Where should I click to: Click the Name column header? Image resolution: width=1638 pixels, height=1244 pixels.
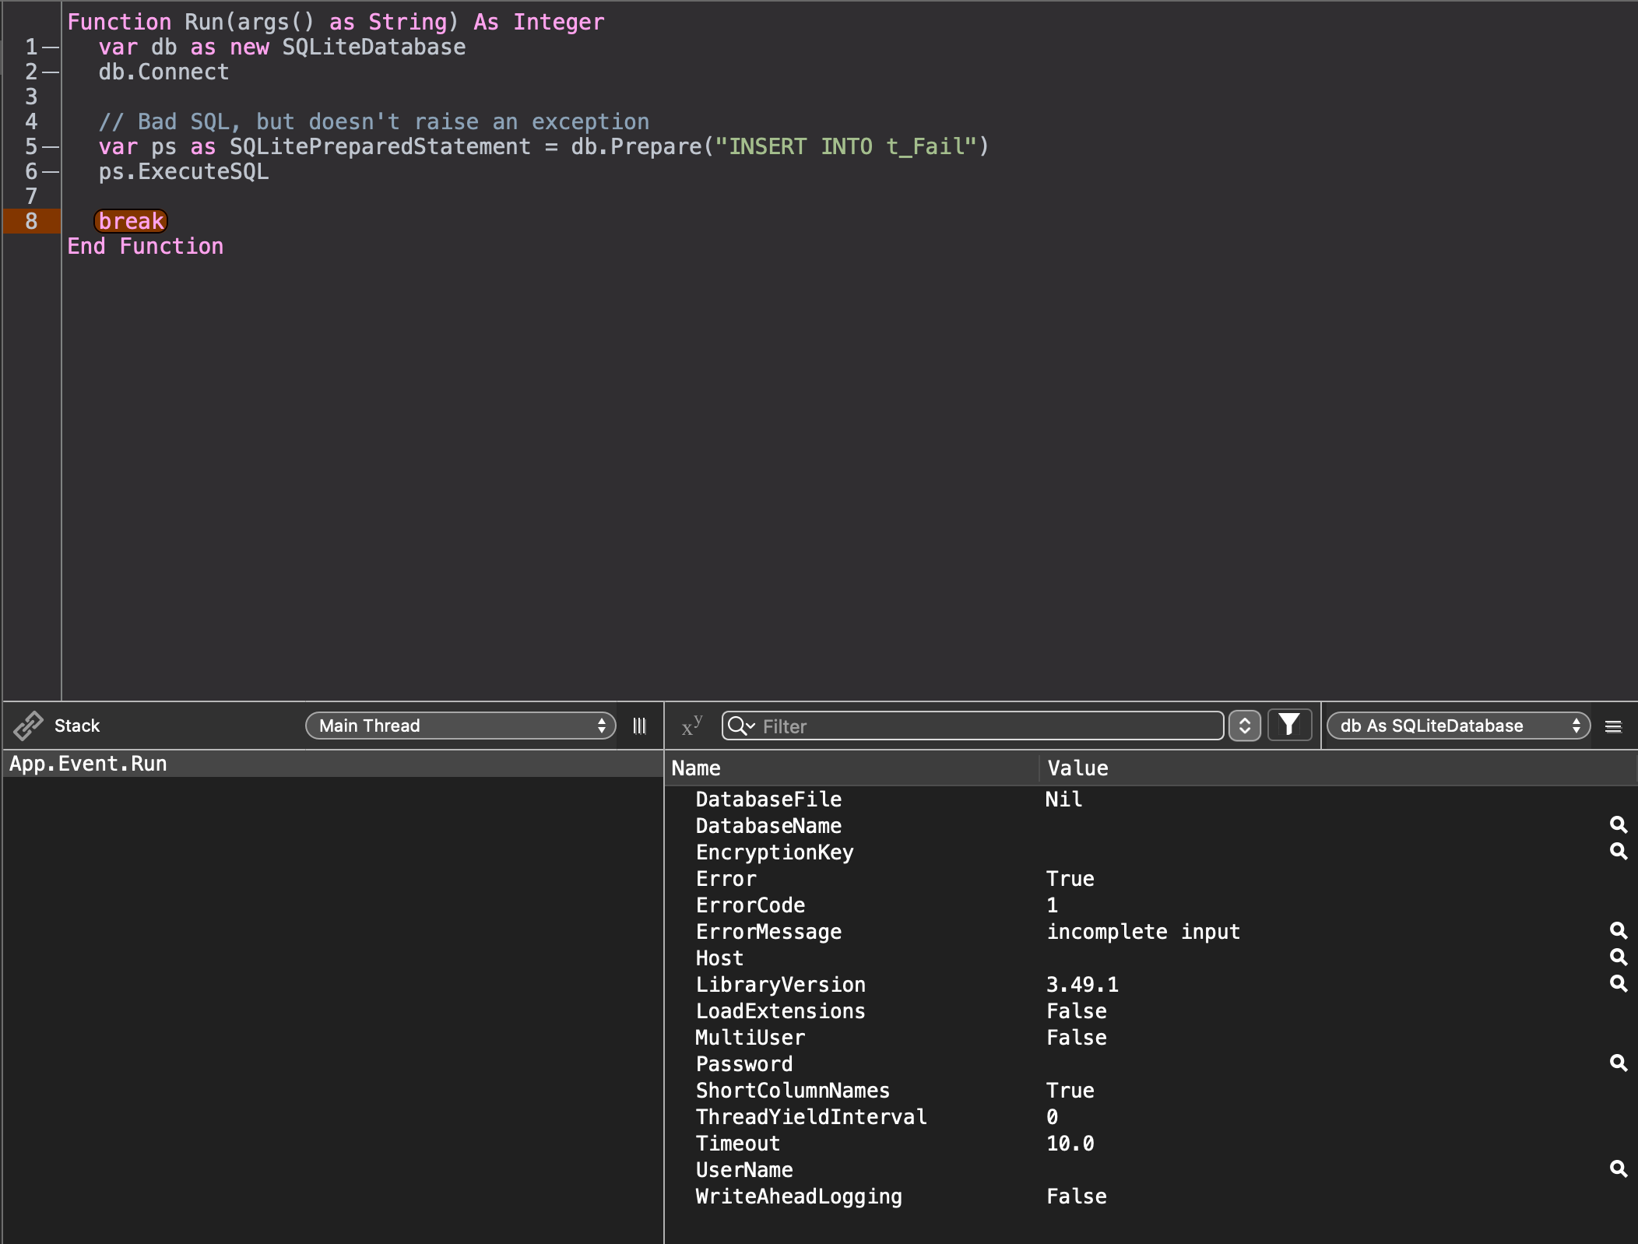pos(853,768)
